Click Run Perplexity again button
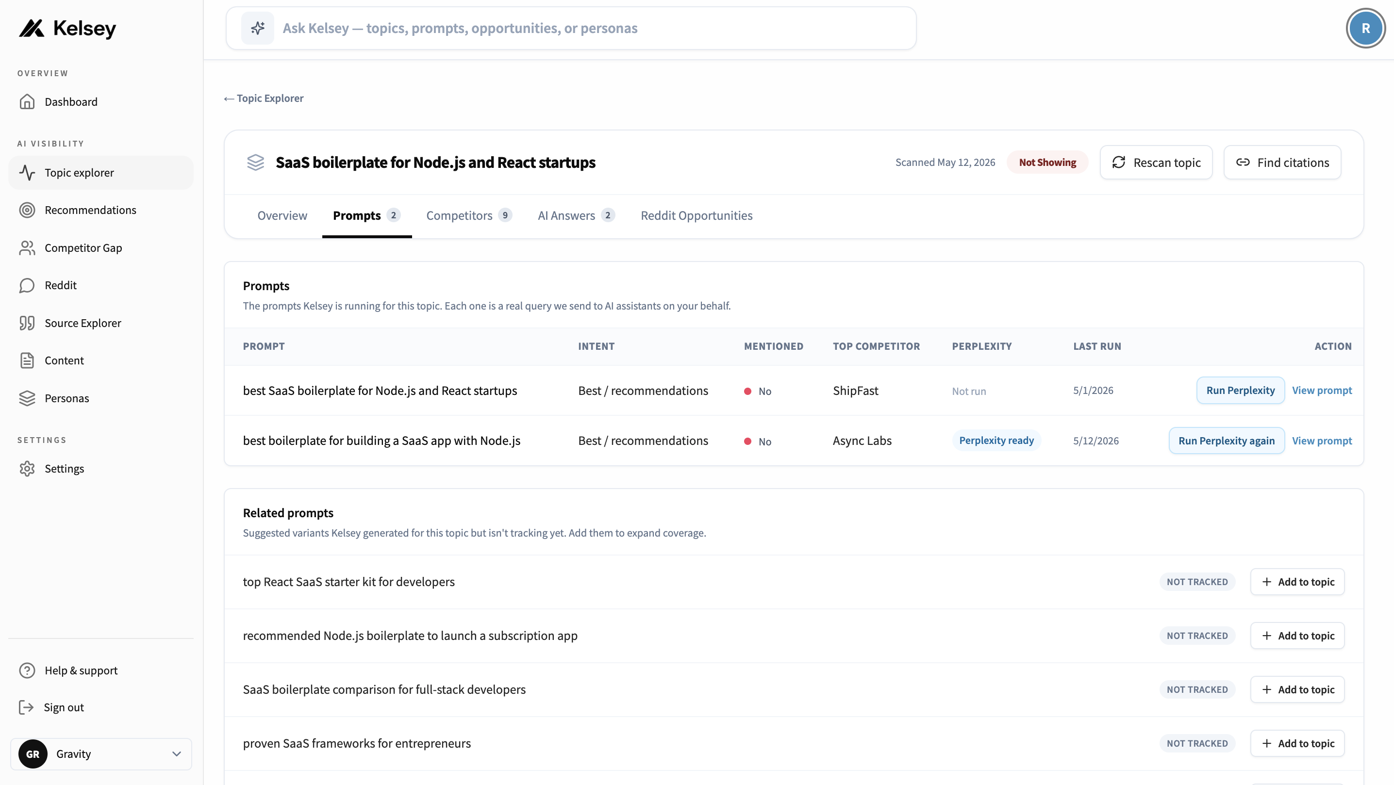Screen dimensions: 1394x785 click(1226, 441)
